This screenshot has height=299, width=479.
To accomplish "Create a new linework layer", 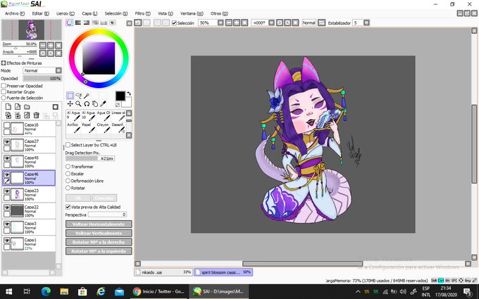I will [x=18, y=106].
